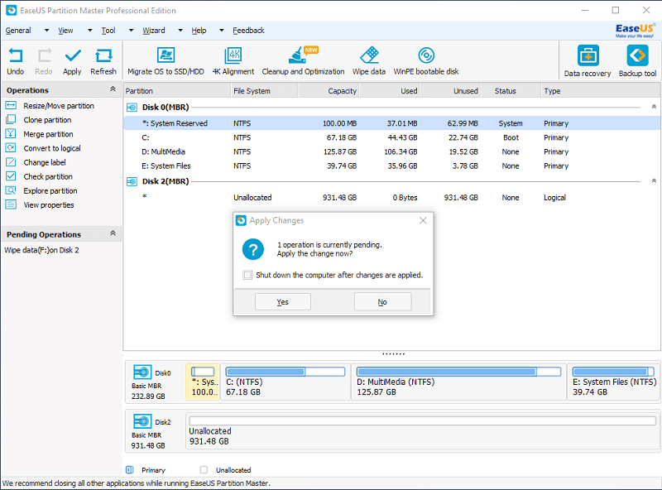Open Cleanup and Optimization

coord(303,55)
